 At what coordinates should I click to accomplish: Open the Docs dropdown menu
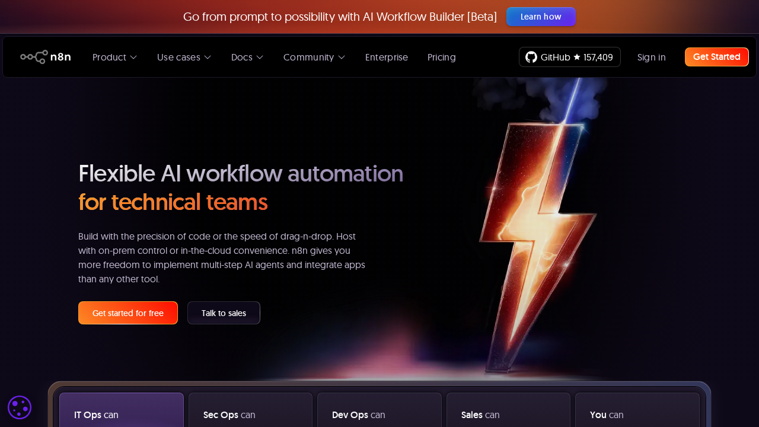[247, 57]
